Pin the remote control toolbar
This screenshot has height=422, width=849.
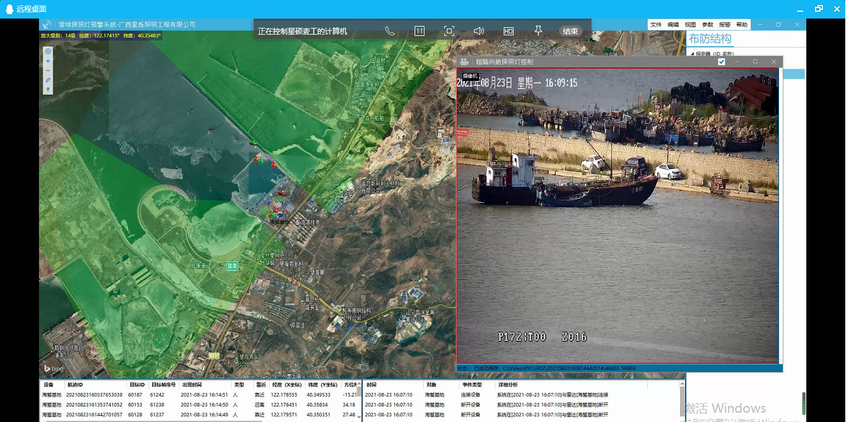click(538, 31)
